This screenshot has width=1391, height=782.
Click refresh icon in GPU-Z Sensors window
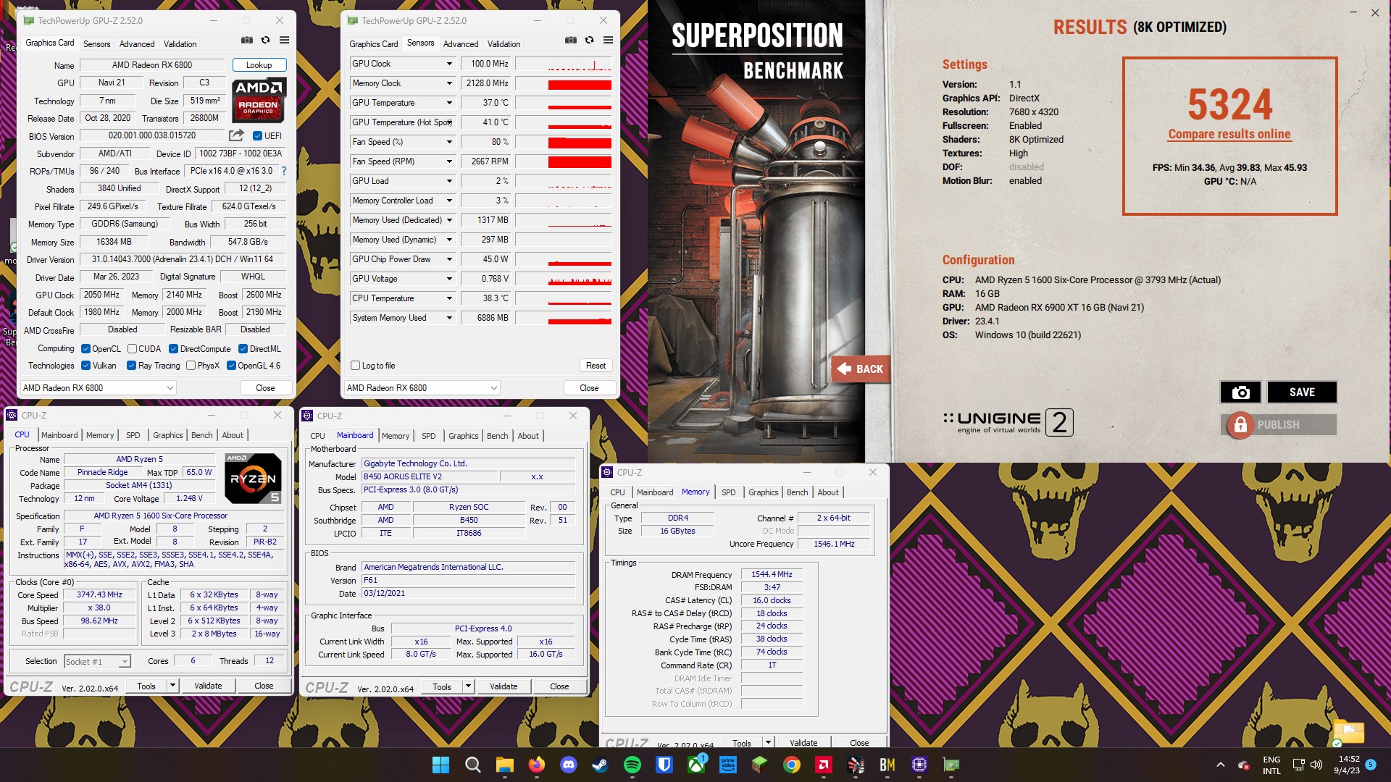point(590,41)
